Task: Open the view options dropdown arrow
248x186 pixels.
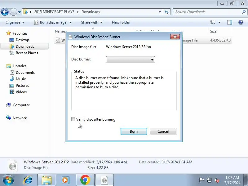Action: (219, 22)
